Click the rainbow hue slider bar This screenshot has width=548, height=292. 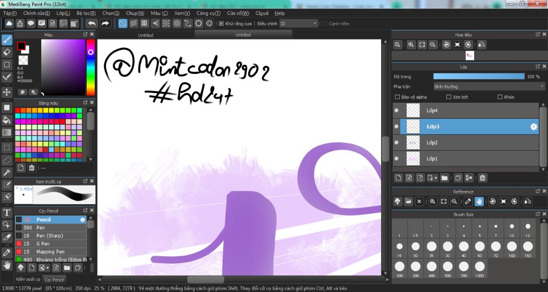(90, 67)
